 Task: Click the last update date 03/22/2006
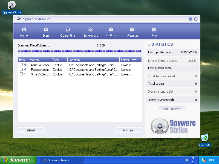point(189,52)
